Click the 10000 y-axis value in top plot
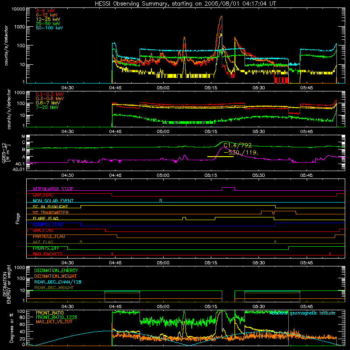The width and height of the screenshot is (350, 350). pos(18,9)
